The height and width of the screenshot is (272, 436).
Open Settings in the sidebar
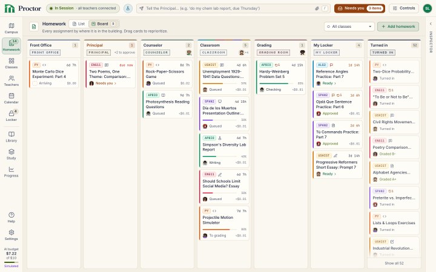11,235
